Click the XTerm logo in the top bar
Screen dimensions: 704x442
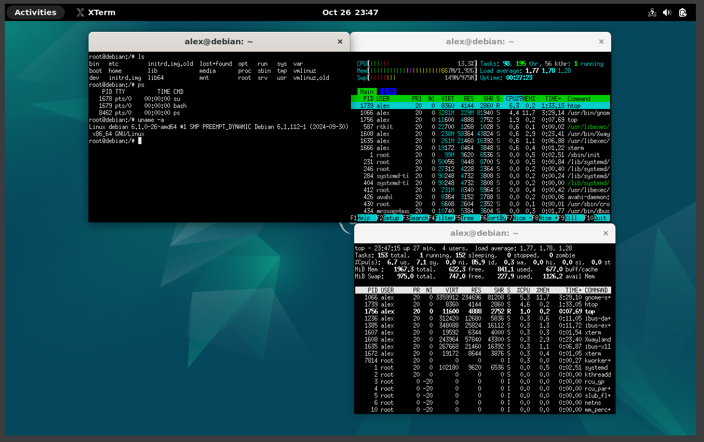(79, 12)
